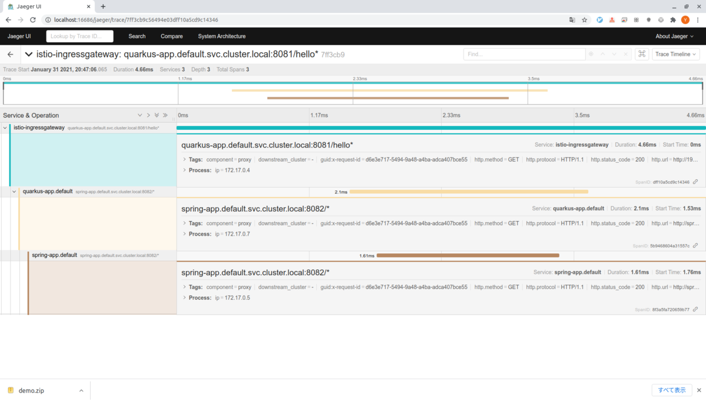Viewport: 706px width, 402px height.
Task: Open downloaded demo.zip file
Action: pyautogui.click(x=31, y=390)
